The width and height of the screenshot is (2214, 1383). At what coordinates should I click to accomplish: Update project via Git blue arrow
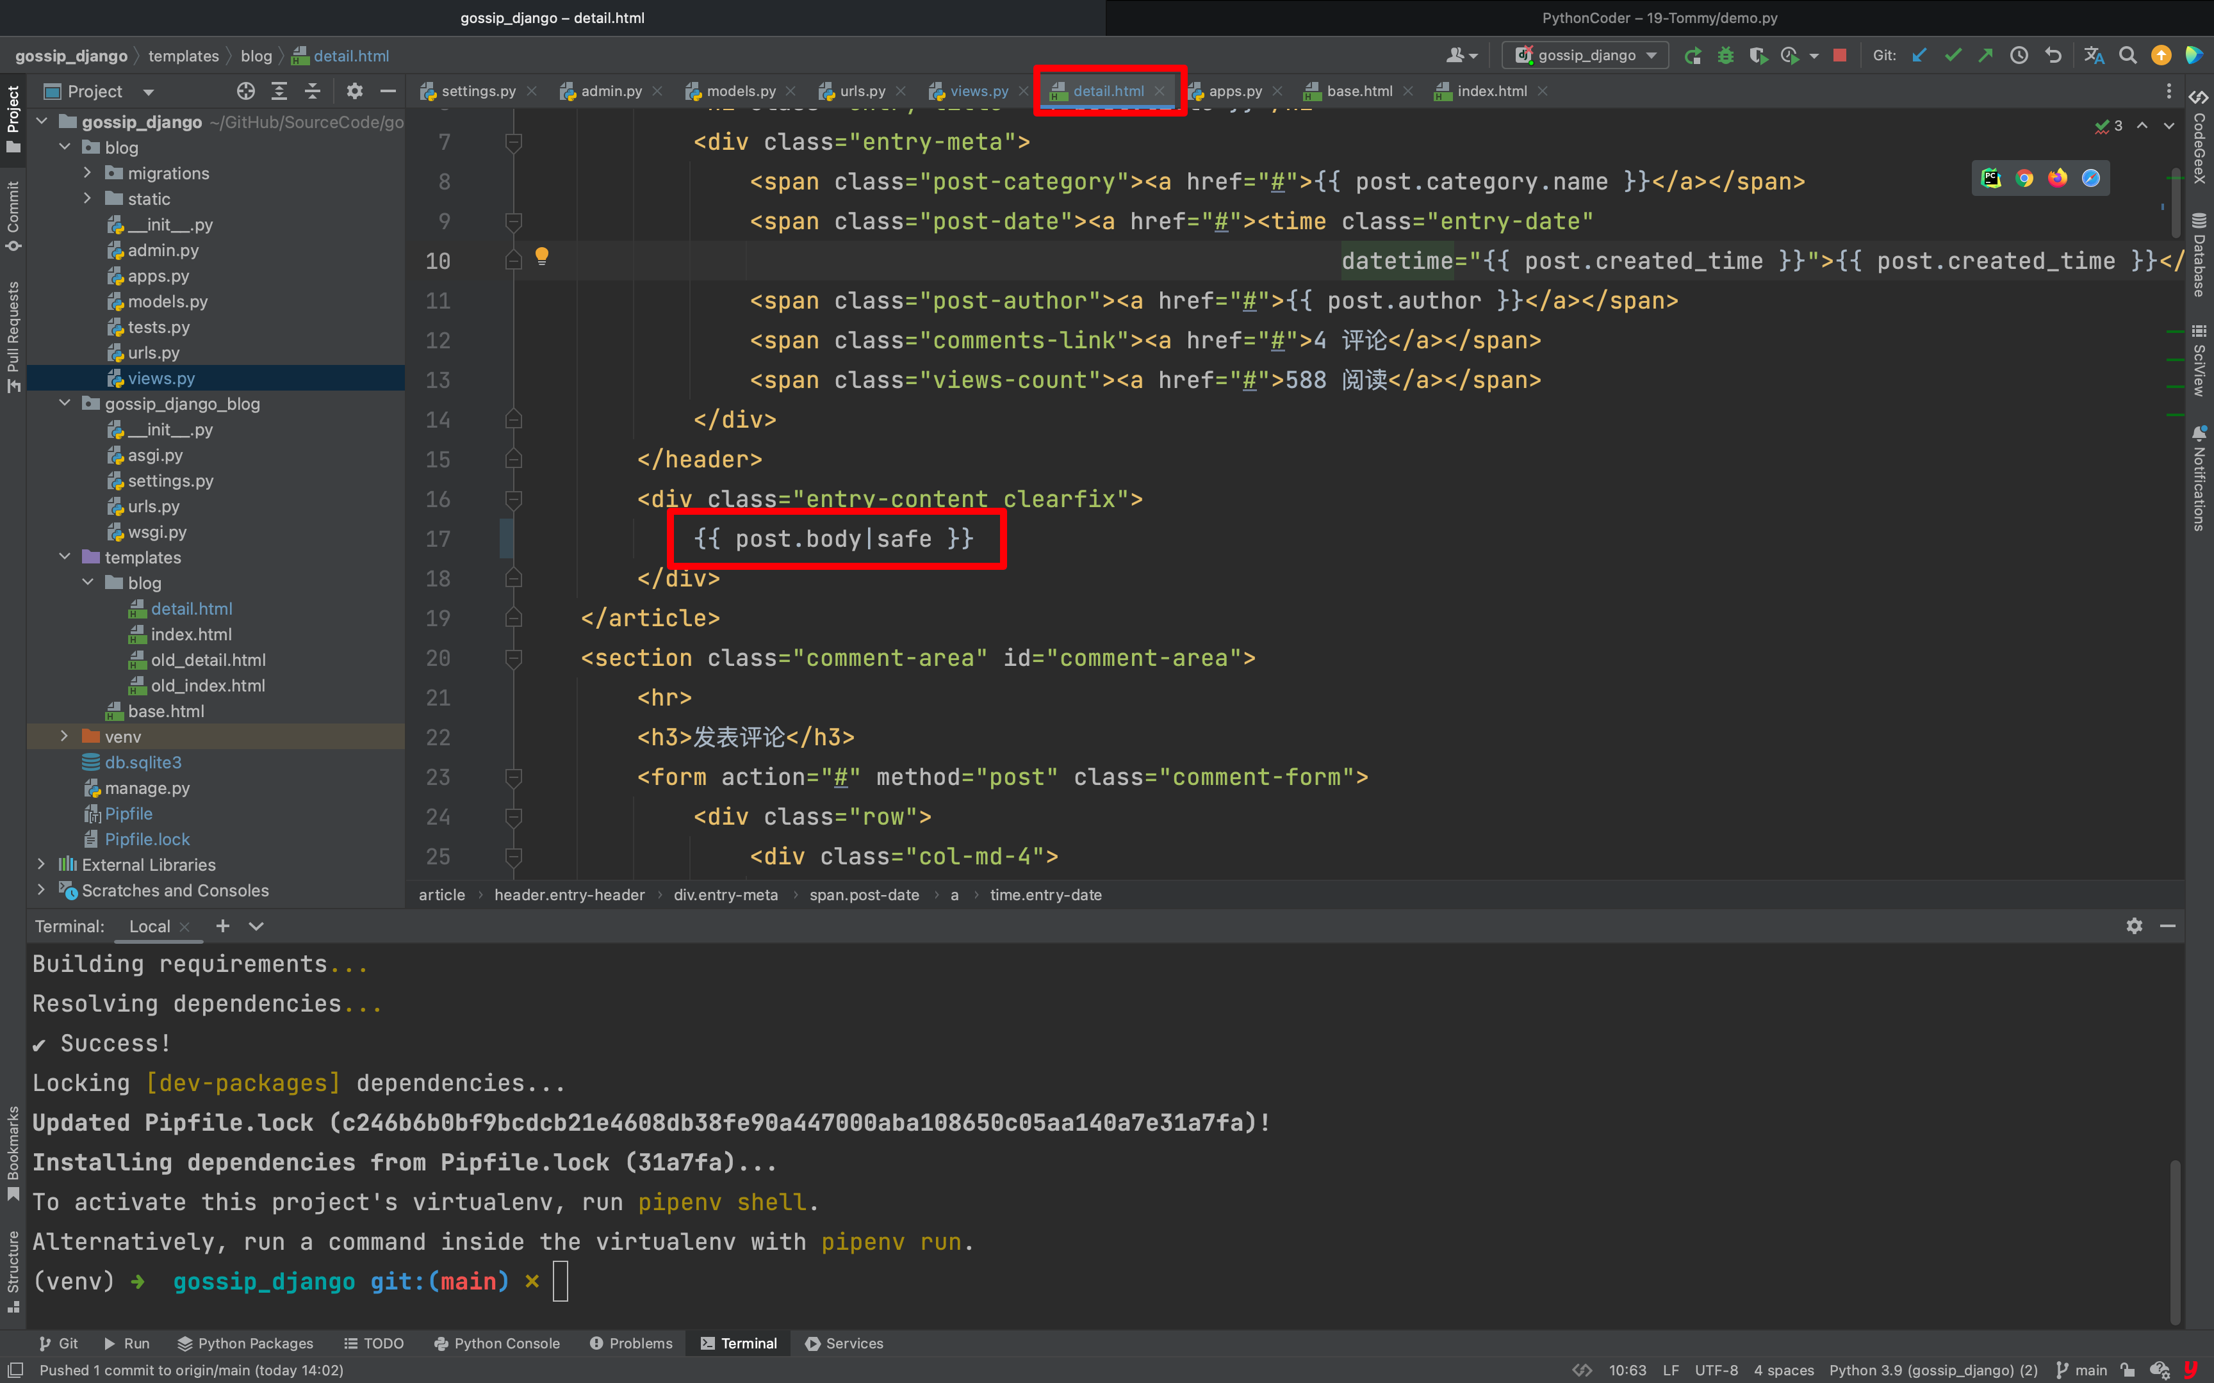1919,56
